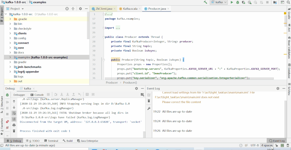
Task: Select the Console tab in Debug
Action: point(37,95)
